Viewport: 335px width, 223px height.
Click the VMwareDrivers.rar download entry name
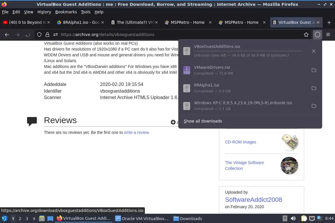212,67
